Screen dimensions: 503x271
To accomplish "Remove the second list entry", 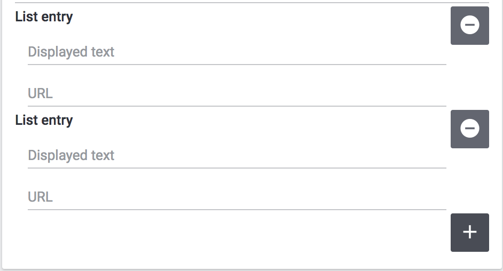I will (469, 129).
